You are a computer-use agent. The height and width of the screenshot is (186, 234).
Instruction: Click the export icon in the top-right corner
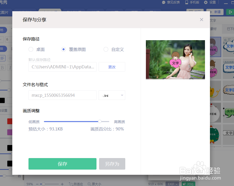click(x=231, y=12)
